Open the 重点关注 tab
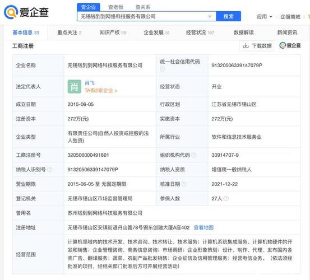The image size is (310, 280). point(69,32)
